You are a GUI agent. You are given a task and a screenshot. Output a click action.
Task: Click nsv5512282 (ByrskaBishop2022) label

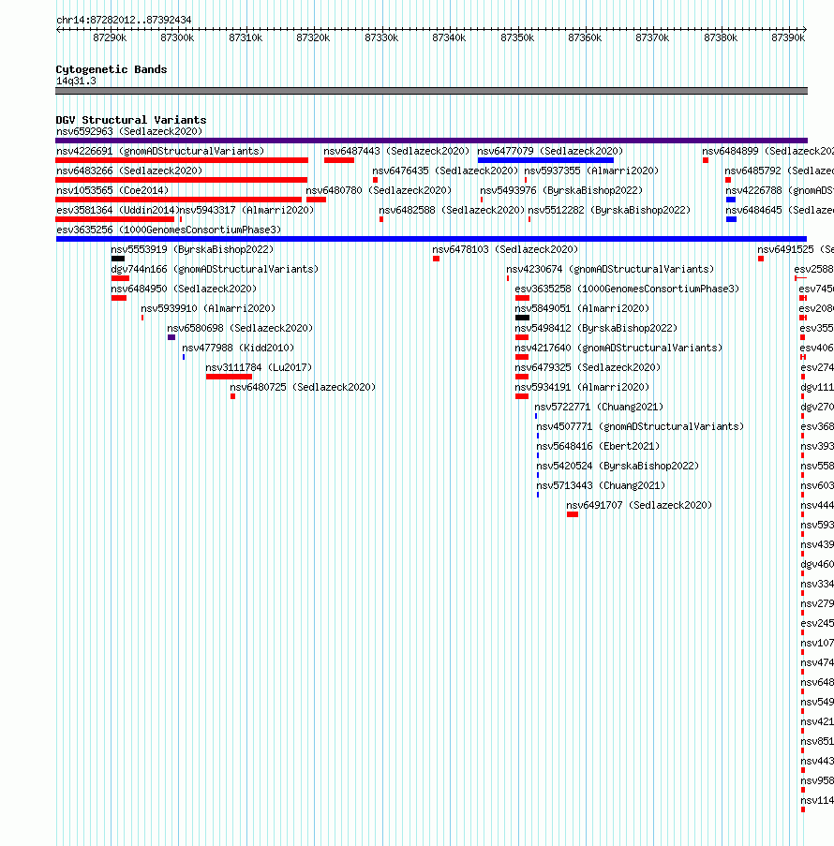[x=609, y=211]
